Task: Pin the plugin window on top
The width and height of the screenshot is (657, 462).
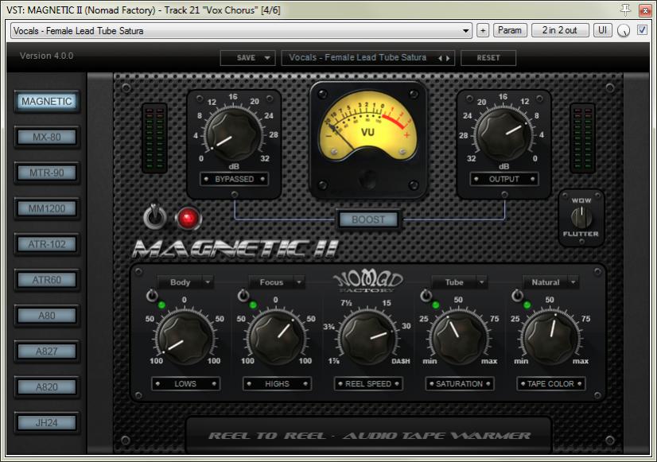Action: pyautogui.click(x=624, y=10)
